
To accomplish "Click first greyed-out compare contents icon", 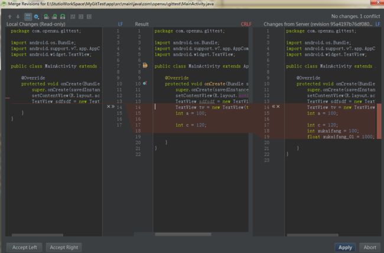I will pos(73,17).
